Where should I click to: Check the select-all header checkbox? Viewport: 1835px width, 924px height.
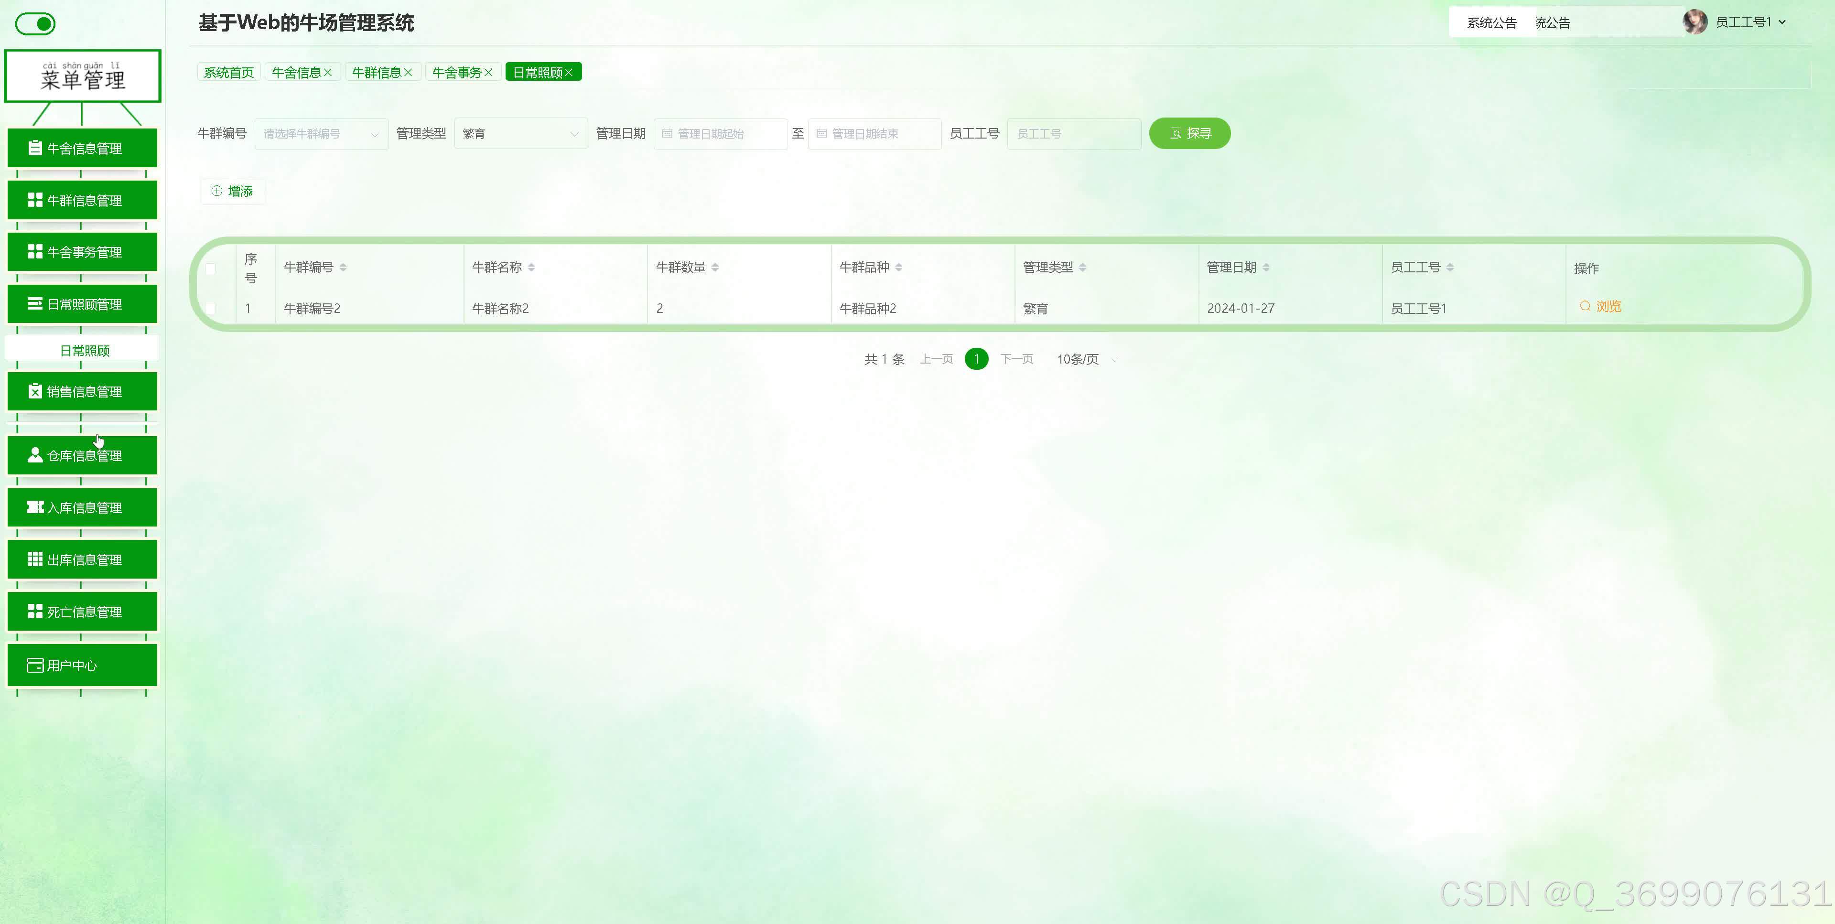pos(211,269)
